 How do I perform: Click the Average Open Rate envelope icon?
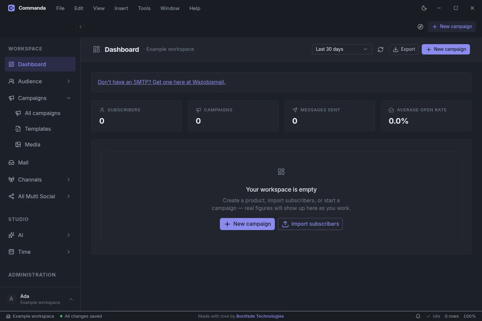pyautogui.click(x=391, y=110)
